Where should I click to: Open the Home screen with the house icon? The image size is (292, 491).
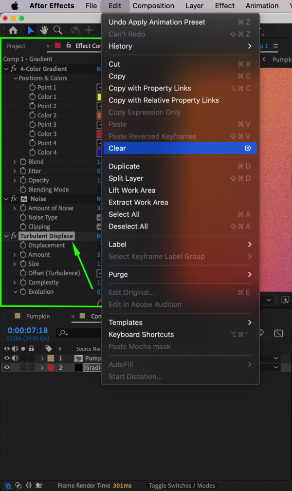click(x=13, y=30)
